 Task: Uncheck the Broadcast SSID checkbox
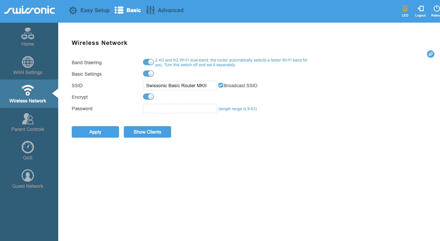tap(221, 85)
